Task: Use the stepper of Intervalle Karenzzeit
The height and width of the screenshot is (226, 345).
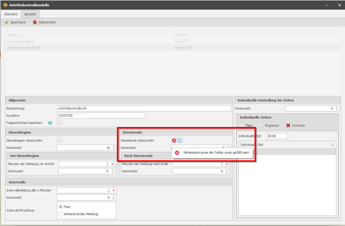Action: point(114,198)
